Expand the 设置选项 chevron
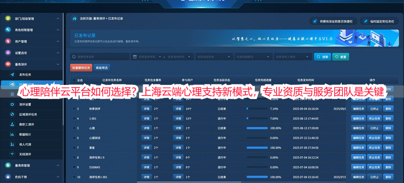Screen dimensions: 404x183 pyautogui.click(x=58, y=53)
